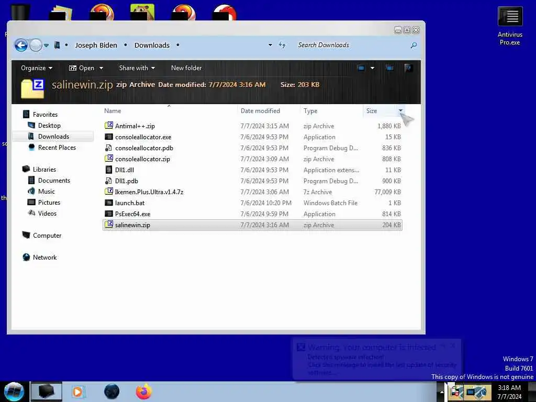536x402 pixels.
Task: Select Downloads in navigation pane
Action: pos(54,137)
